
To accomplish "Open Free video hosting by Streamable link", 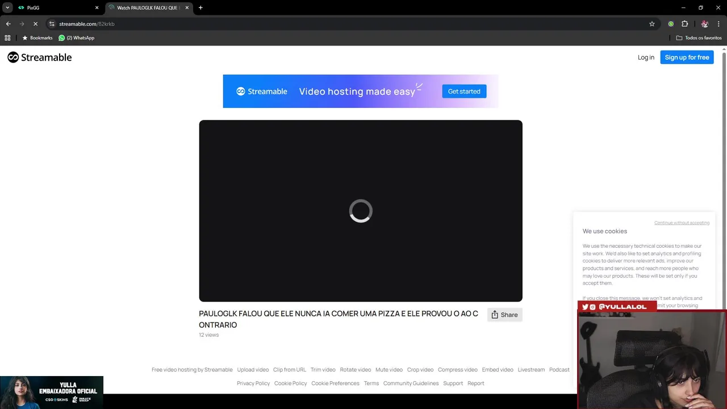I will (192, 370).
